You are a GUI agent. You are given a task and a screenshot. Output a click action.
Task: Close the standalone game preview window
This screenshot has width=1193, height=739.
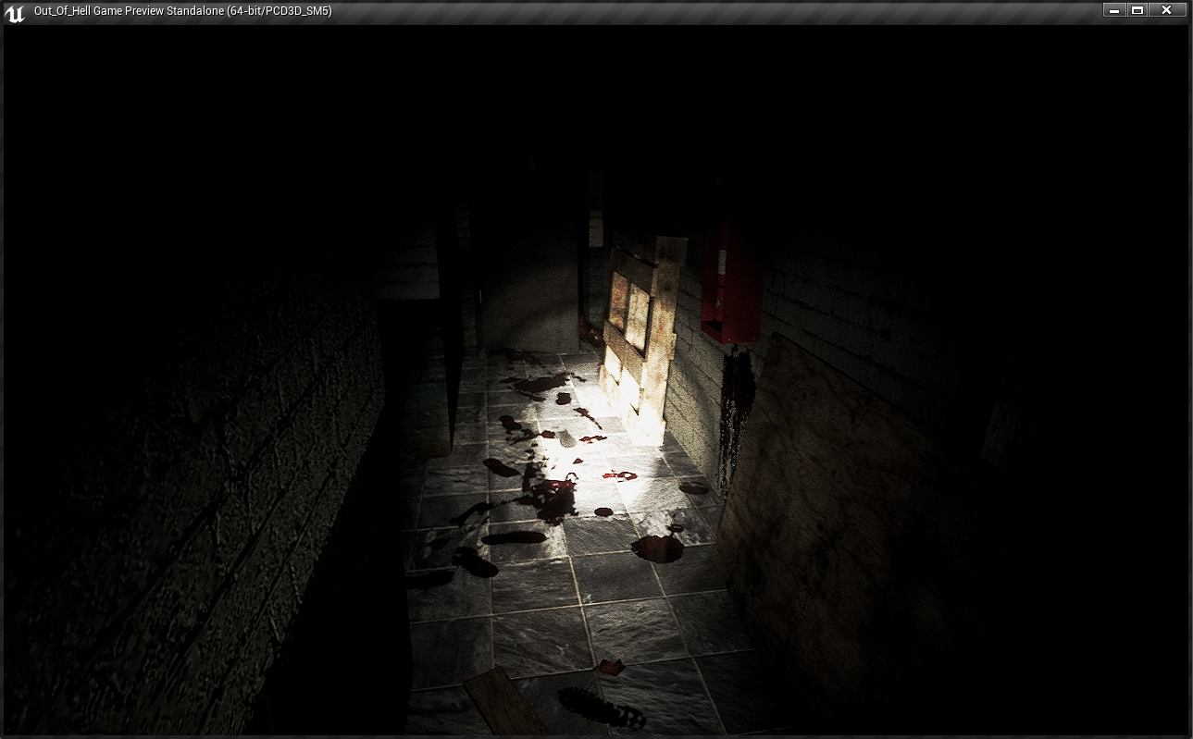1167,10
